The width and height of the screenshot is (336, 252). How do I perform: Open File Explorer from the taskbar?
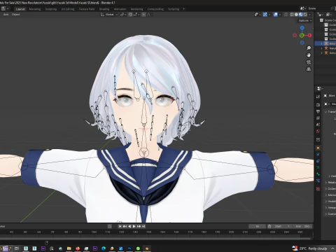click(x=69, y=248)
